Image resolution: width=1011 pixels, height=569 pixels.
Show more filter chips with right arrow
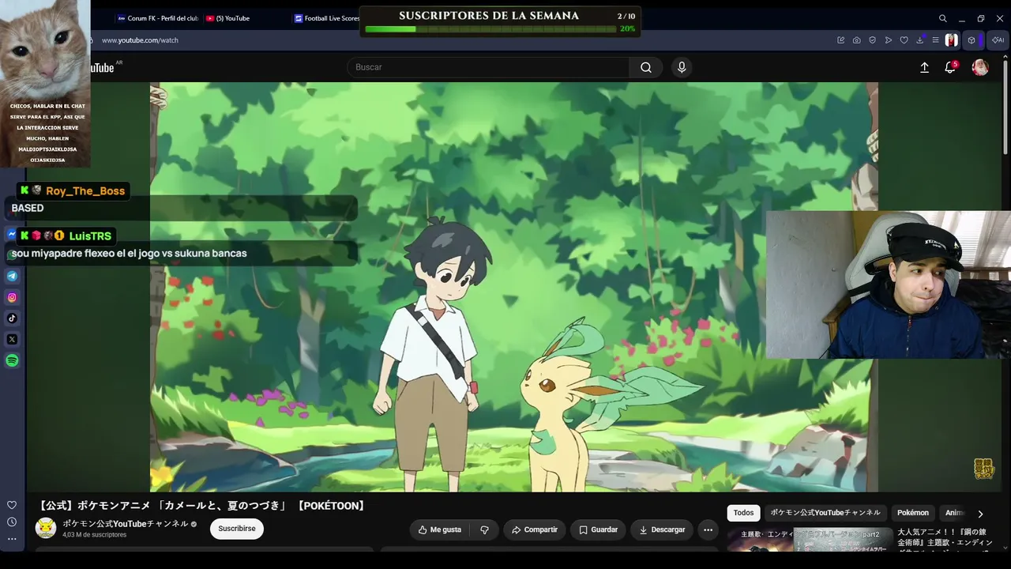click(980, 514)
